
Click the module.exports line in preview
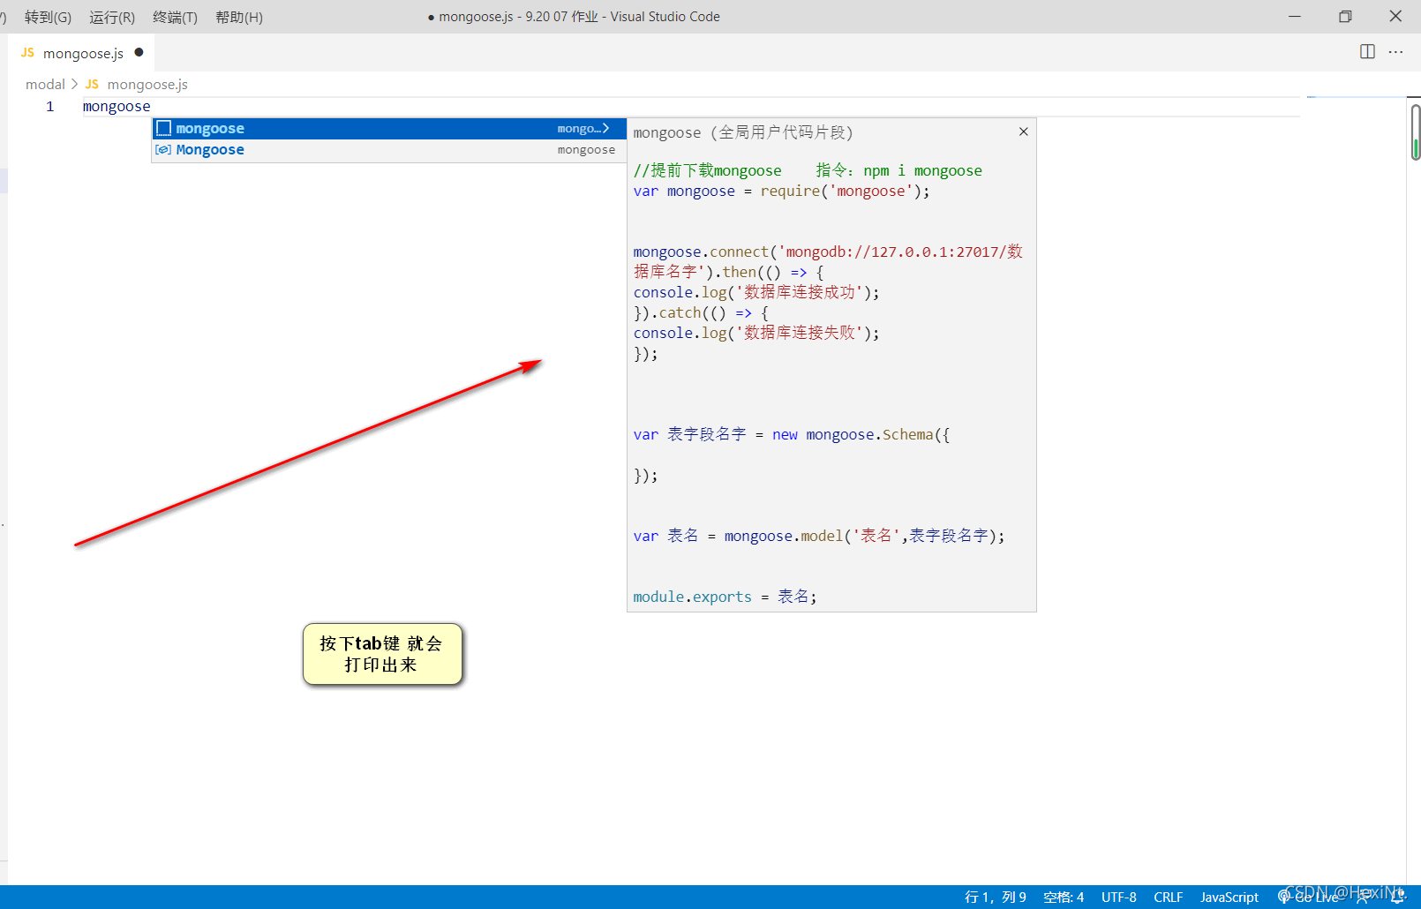pos(726,597)
